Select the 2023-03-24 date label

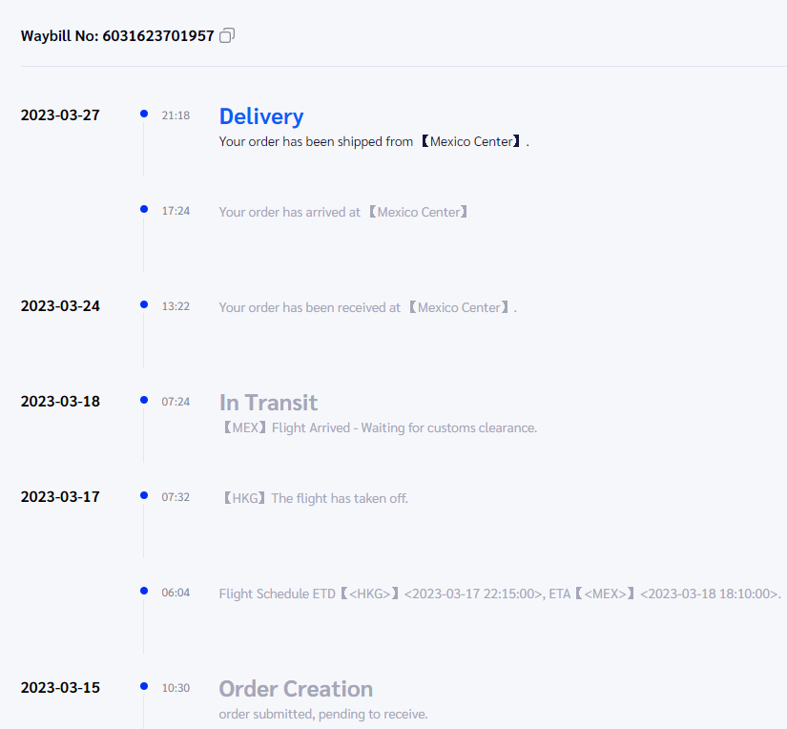(x=60, y=306)
